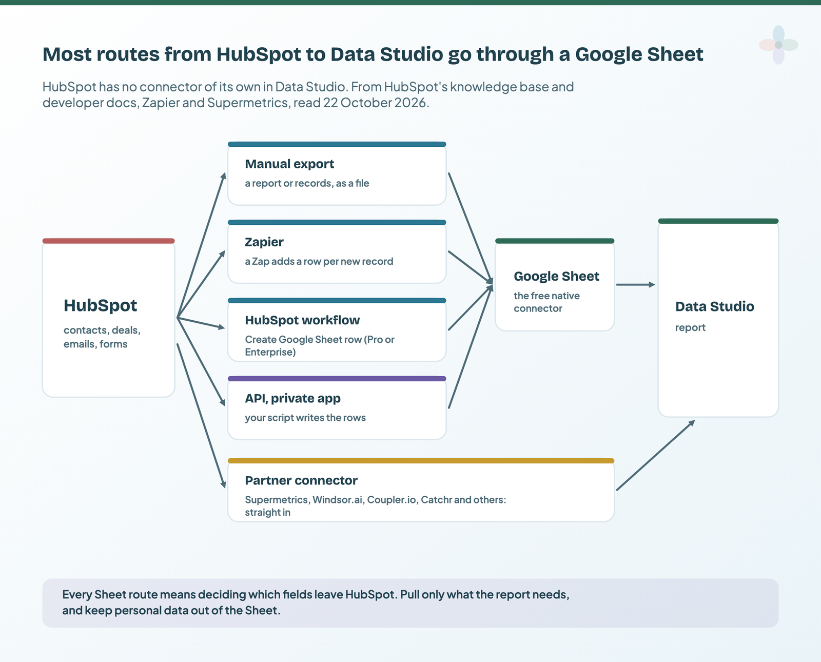Click 'Create Google Sheet row' description
821x662 pixels.
320,346
